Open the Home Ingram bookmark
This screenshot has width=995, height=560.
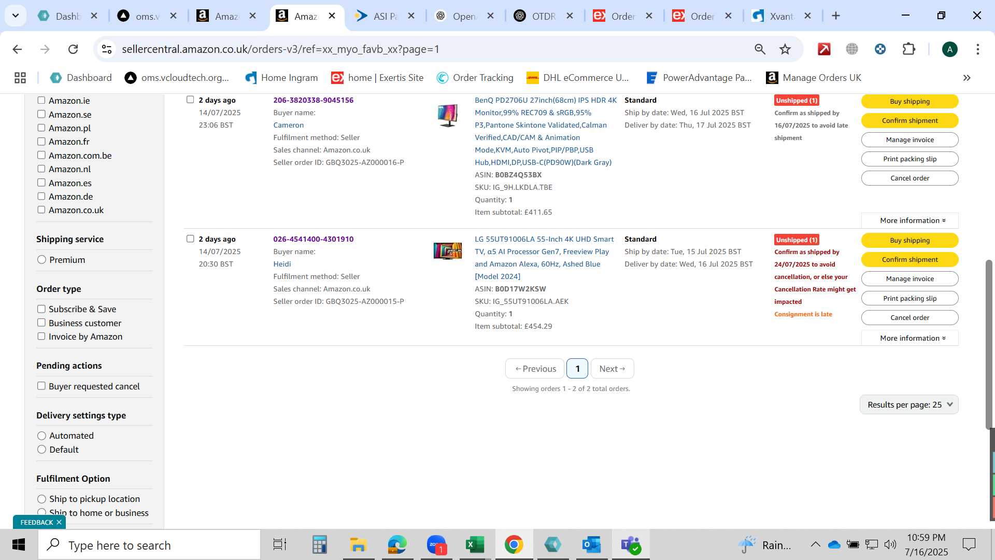point(281,78)
